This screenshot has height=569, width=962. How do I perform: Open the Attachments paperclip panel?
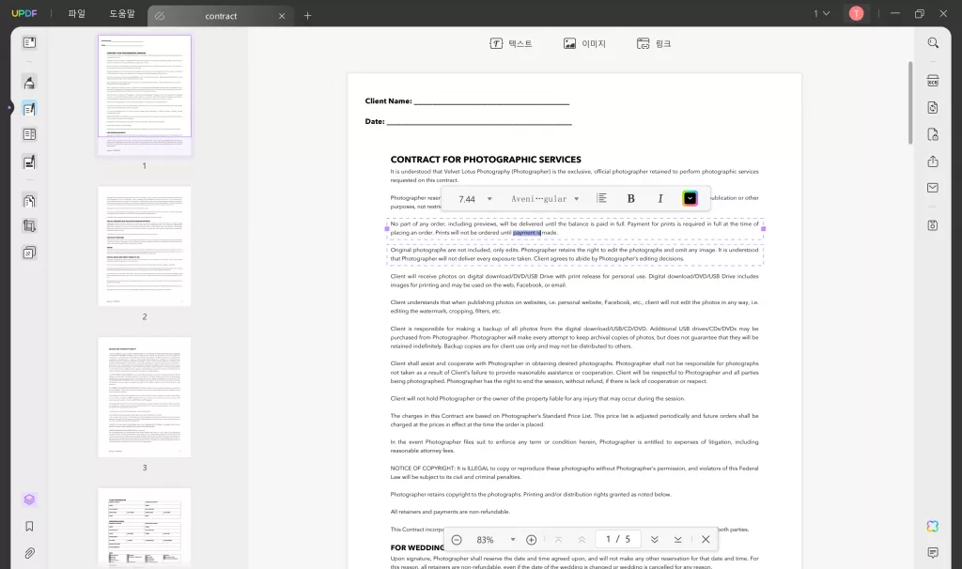29,553
